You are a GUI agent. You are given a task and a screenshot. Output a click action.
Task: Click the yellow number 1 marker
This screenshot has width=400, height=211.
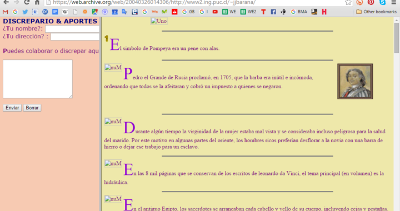coord(106,38)
